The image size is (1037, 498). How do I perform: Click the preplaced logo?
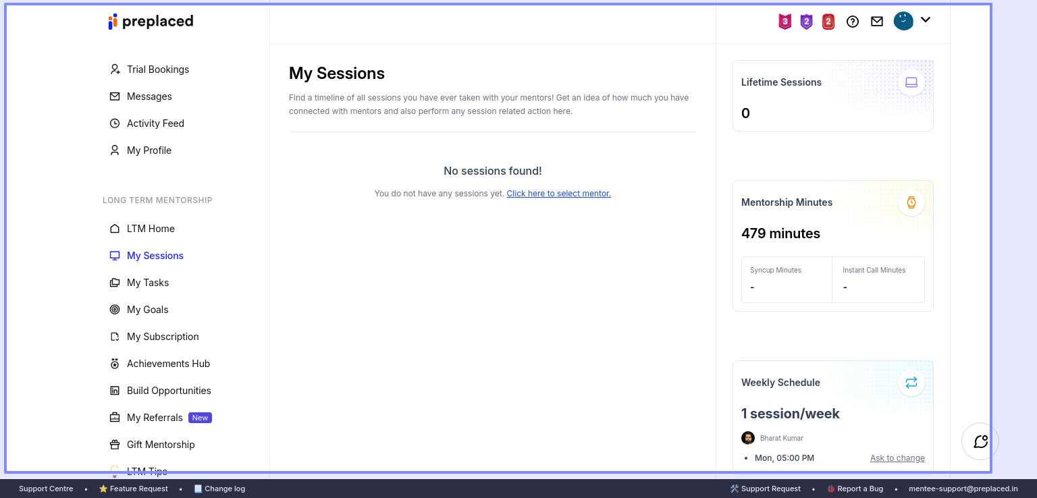pyautogui.click(x=151, y=22)
